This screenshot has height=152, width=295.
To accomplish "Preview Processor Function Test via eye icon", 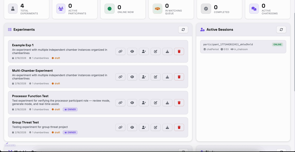I will [x=132, y=103].
